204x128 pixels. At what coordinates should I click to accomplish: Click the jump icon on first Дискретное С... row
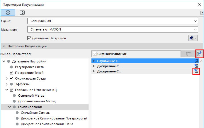click(x=196, y=66)
